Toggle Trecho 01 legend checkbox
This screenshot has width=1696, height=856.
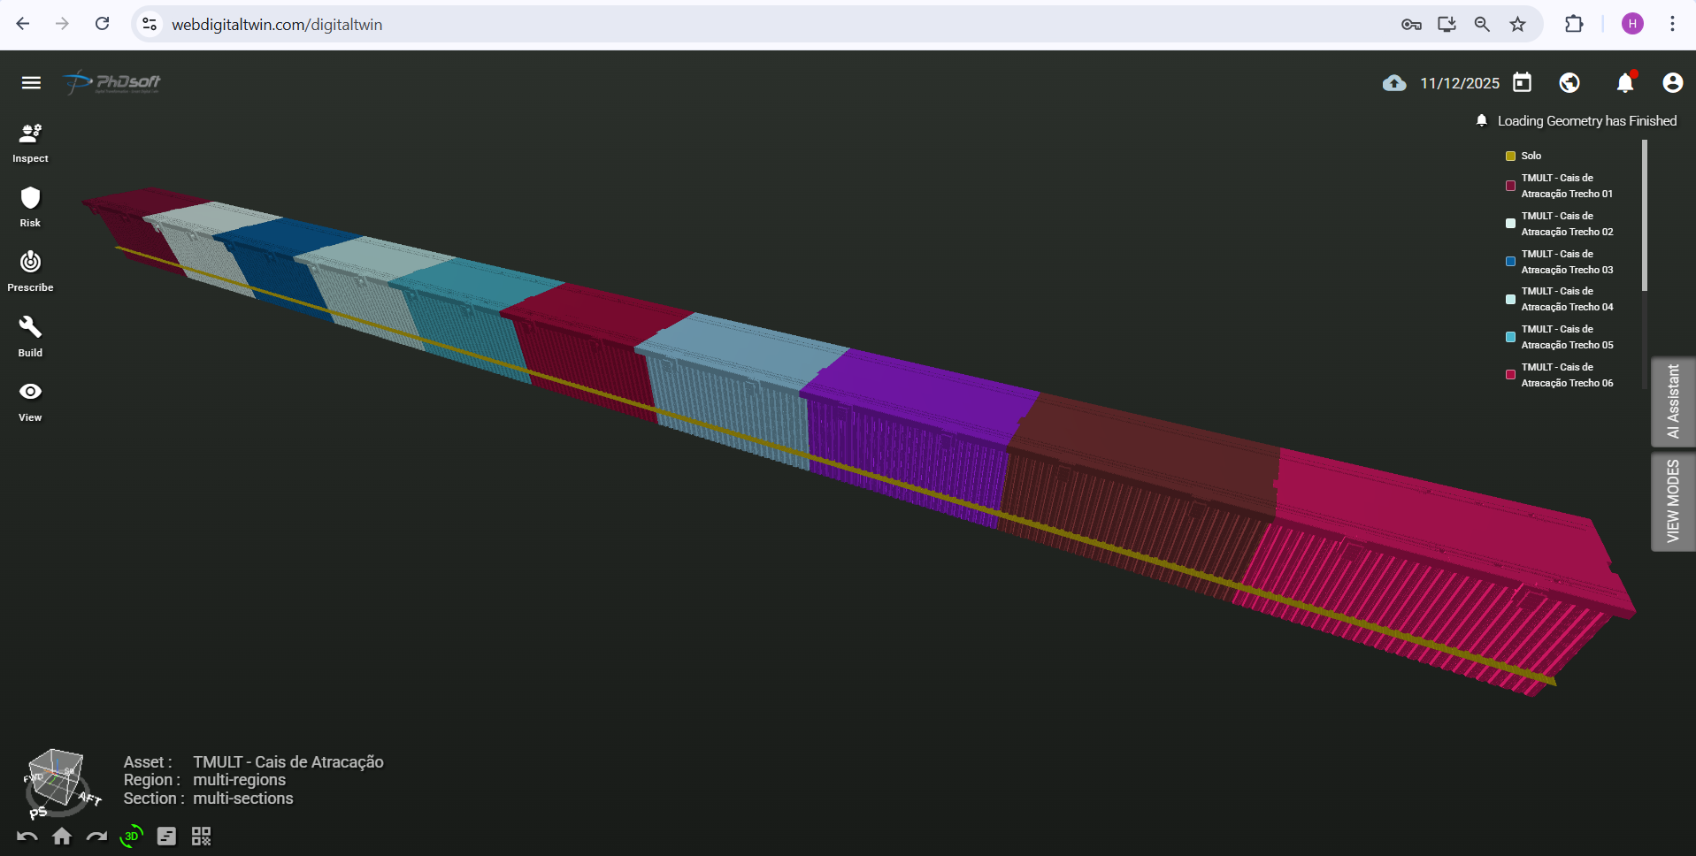(1510, 186)
